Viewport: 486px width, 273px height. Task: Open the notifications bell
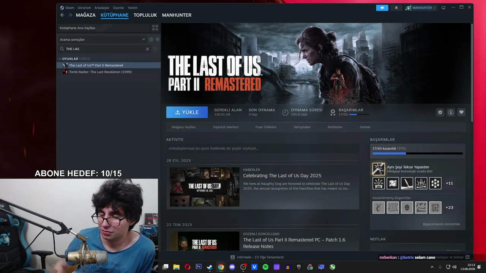pyautogui.click(x=396, y=8)
